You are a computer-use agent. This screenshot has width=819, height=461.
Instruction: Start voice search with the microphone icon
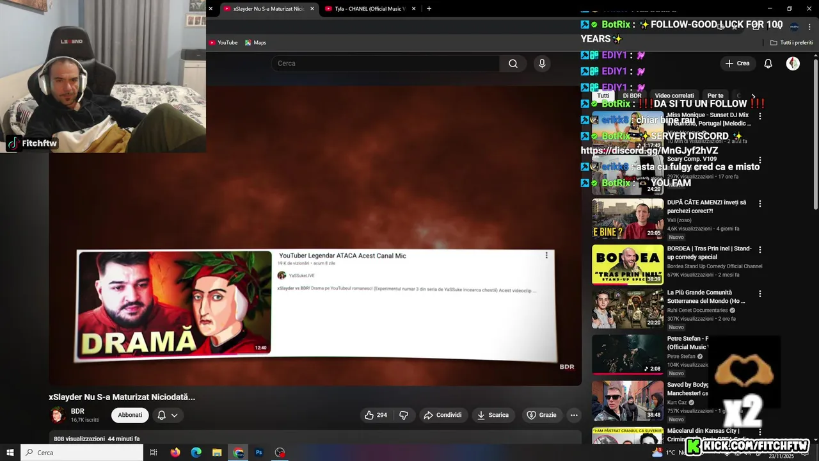[x=542, y=63]
